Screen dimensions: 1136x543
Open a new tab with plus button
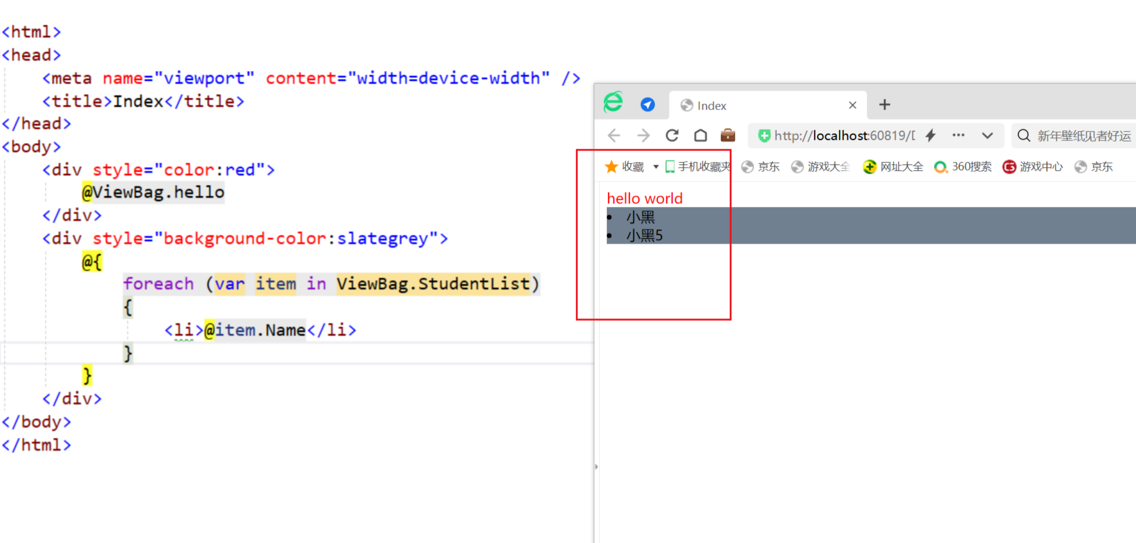coord(884,105)
